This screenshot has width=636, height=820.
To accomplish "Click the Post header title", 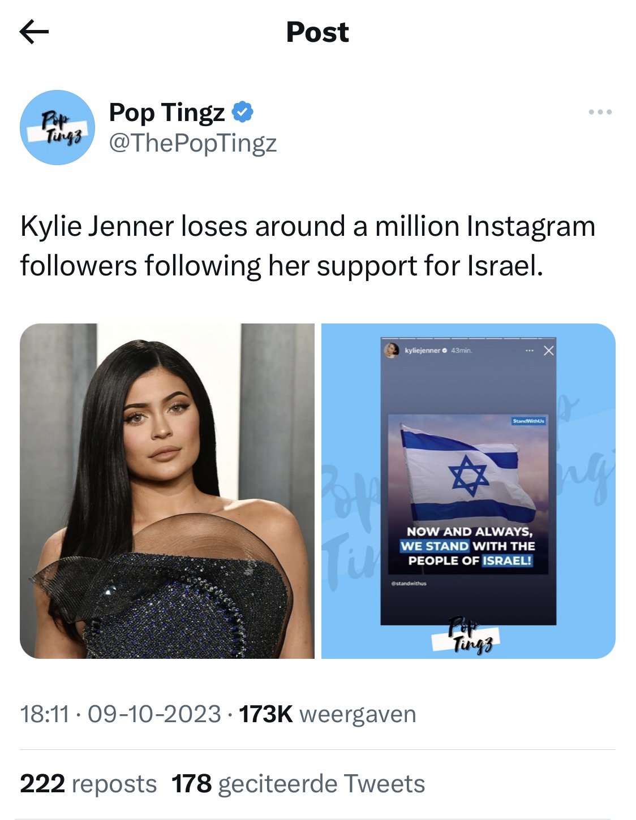I will 317,32.
